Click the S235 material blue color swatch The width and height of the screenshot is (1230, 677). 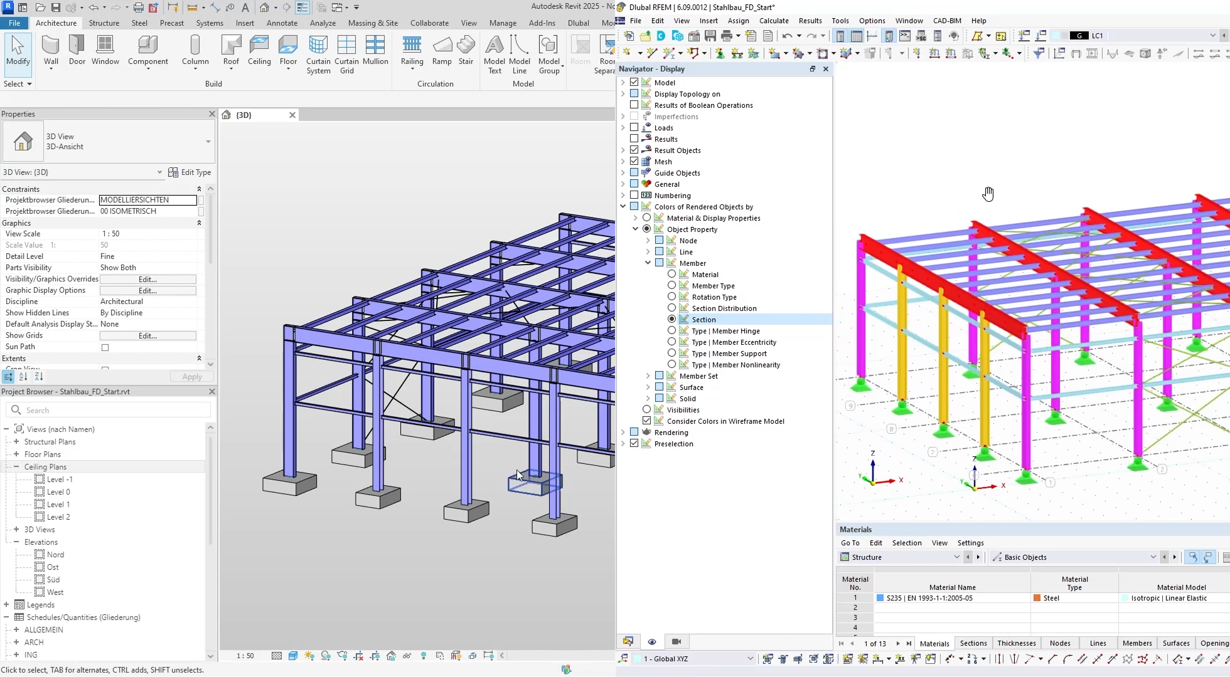click(880, 598)
